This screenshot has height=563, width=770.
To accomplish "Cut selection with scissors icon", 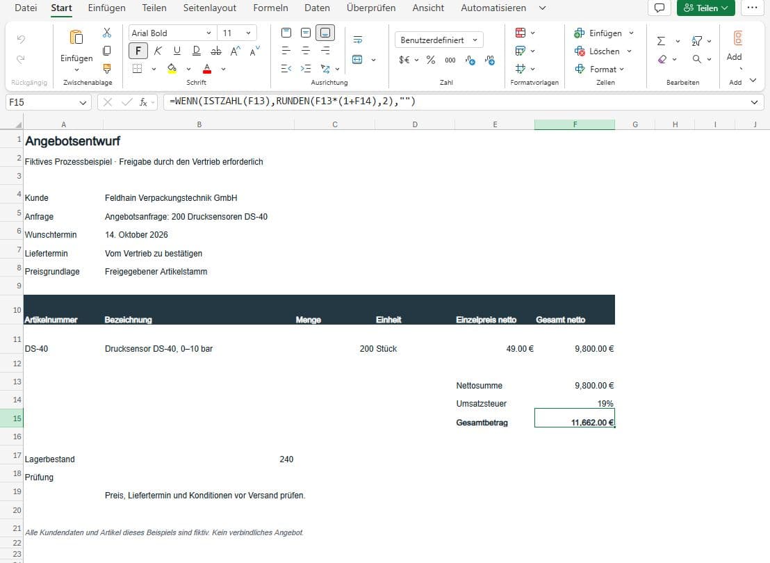I will click(x=106, y=33).
